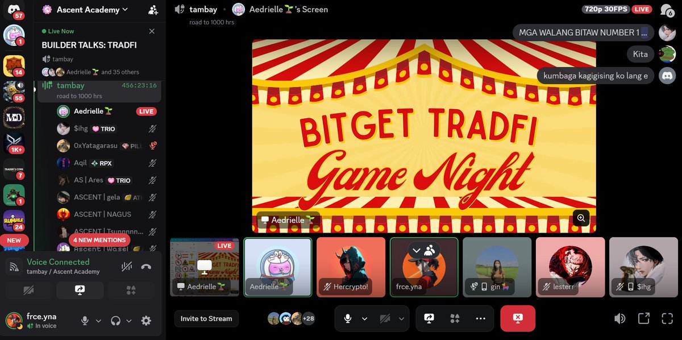This screenshot has width=682, height=340.
Task: Click the zoom magnifier on the stream
Action: click(581, 218)
